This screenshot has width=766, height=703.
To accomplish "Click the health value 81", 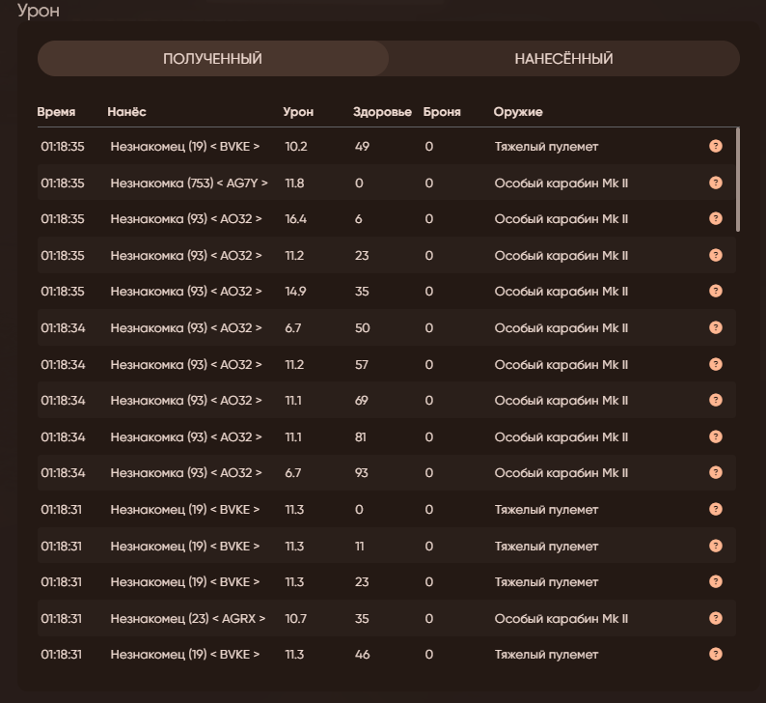I will pyautogui.click(x=361, y=437).
